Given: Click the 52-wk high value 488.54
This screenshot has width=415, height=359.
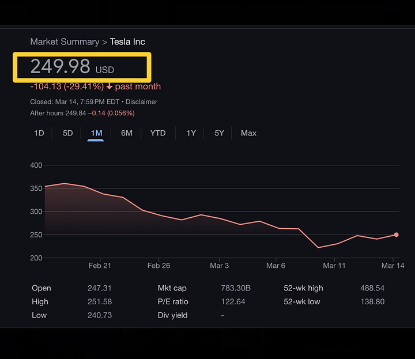Looking at the screenshot, I should [372, 288].
